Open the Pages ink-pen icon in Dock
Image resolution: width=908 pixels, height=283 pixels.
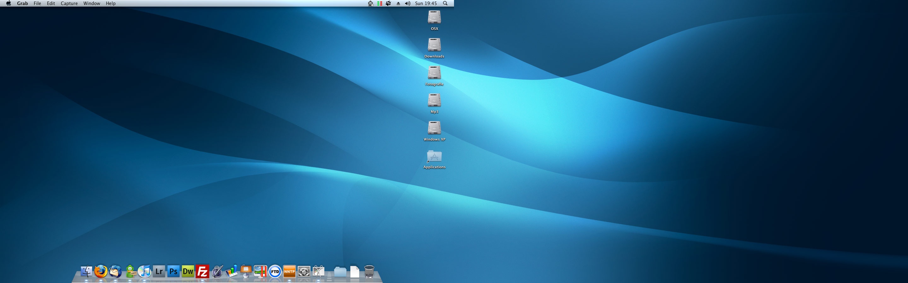pos(217,271)
